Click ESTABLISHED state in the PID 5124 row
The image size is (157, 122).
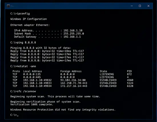[108, 83]
